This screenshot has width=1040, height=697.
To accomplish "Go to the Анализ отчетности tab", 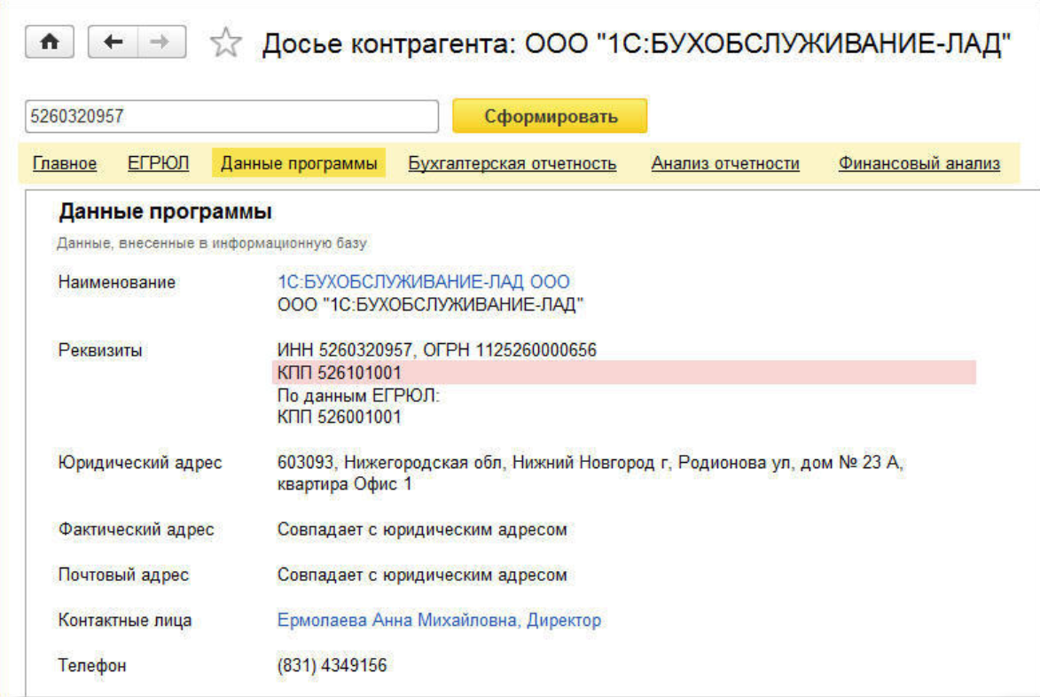I will [x=725, y=163].
